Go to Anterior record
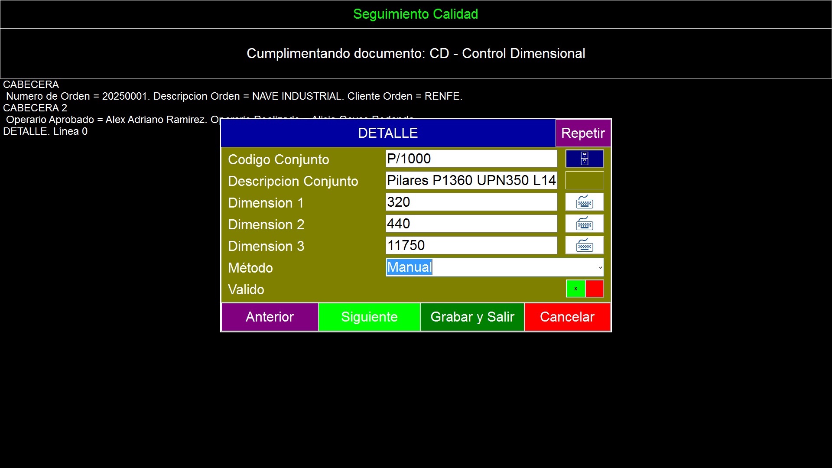Viewport: 832px width, 468px height. (270, 317)
